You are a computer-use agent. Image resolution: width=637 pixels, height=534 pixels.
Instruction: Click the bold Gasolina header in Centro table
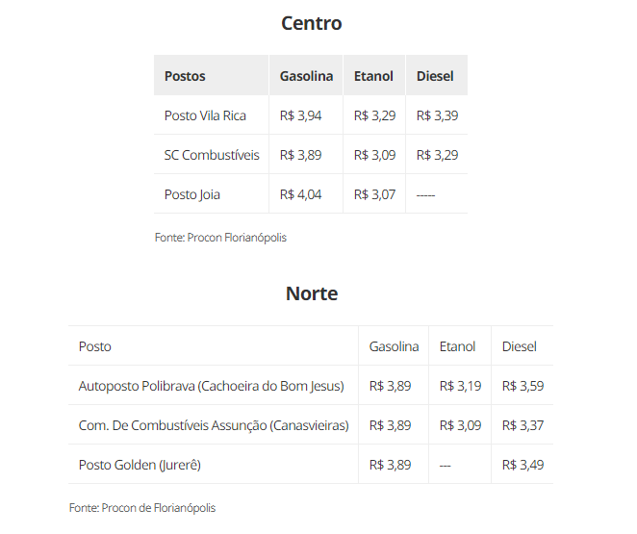306,76
